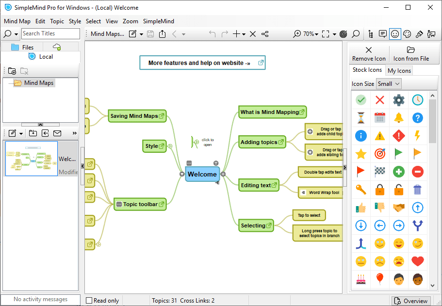Viewport: 442px width, 306px height.
Task: Select the hourglass stock icon
Action: [361, 118]
